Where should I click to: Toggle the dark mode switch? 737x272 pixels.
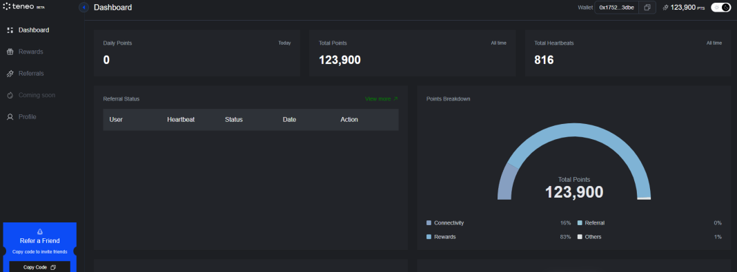click(720, 7)
